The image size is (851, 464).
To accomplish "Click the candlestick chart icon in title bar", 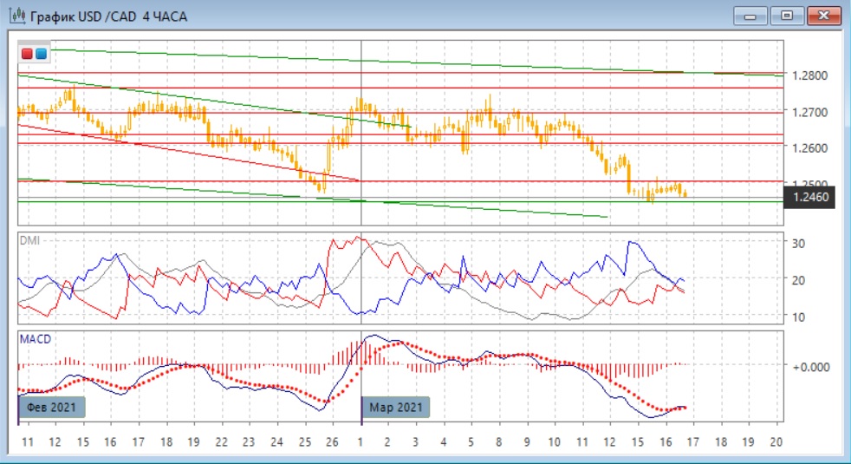I will tap(16, 16).
